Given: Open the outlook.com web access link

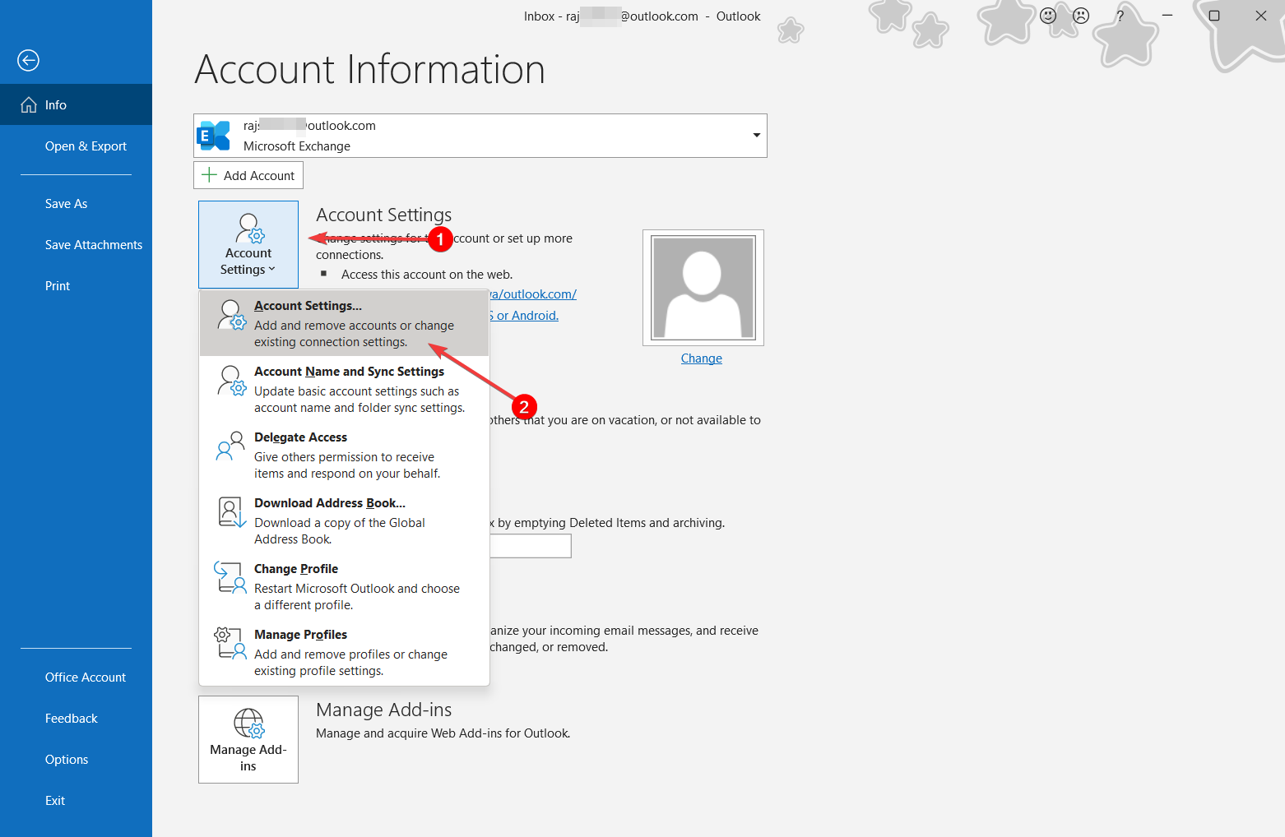Looking at the screenshot, I should tap(533, 294).
